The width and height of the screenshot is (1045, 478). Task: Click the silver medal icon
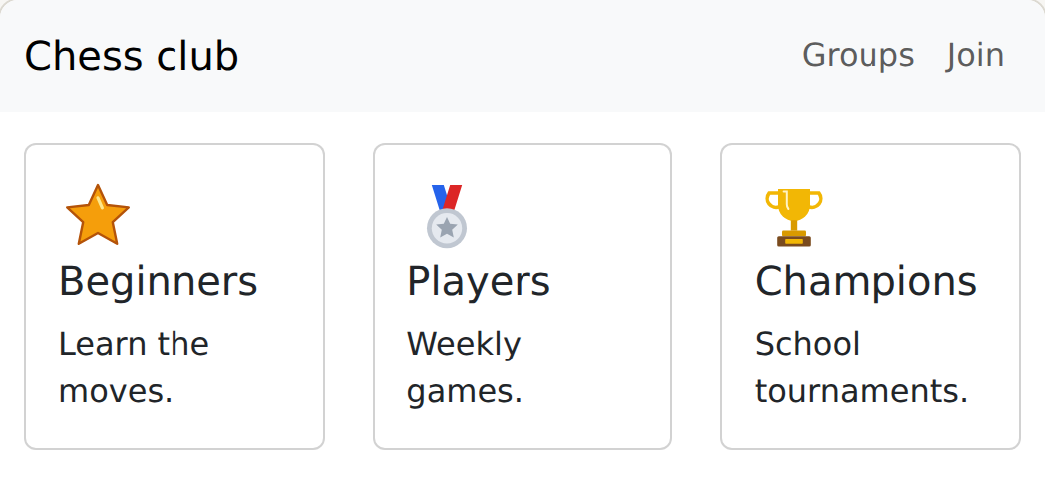click(x=447, y=216)
